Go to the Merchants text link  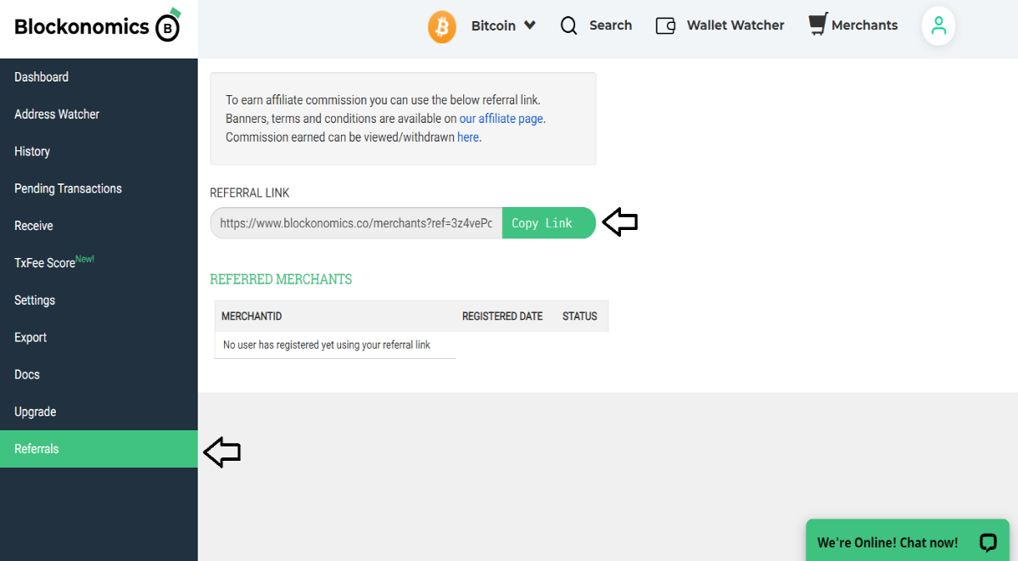[x=864, y=25]
